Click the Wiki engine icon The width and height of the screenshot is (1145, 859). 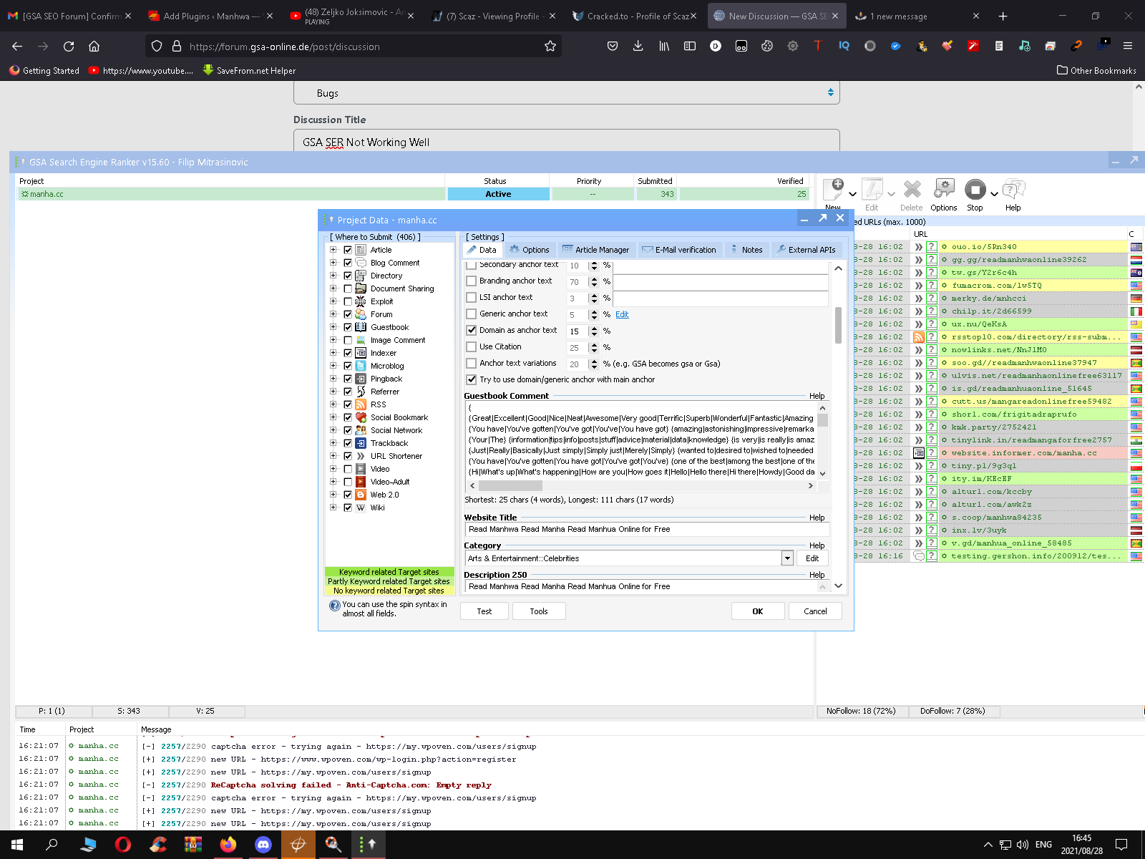(361, 508)
